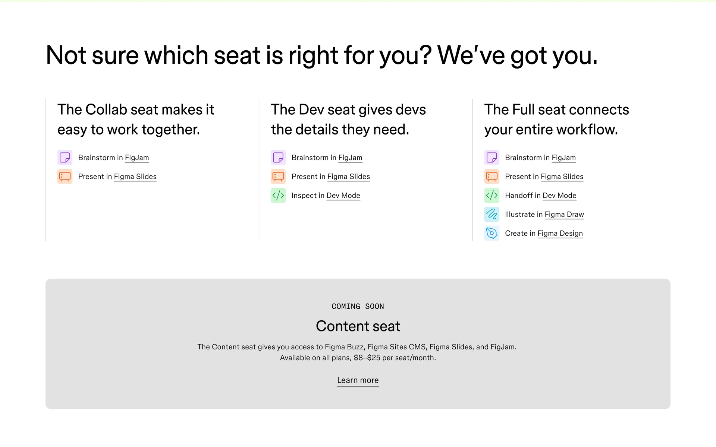Click the FigJam sticky note icon in Dev seat
This screenshot has width=716, height=447.
pos(278,158)
